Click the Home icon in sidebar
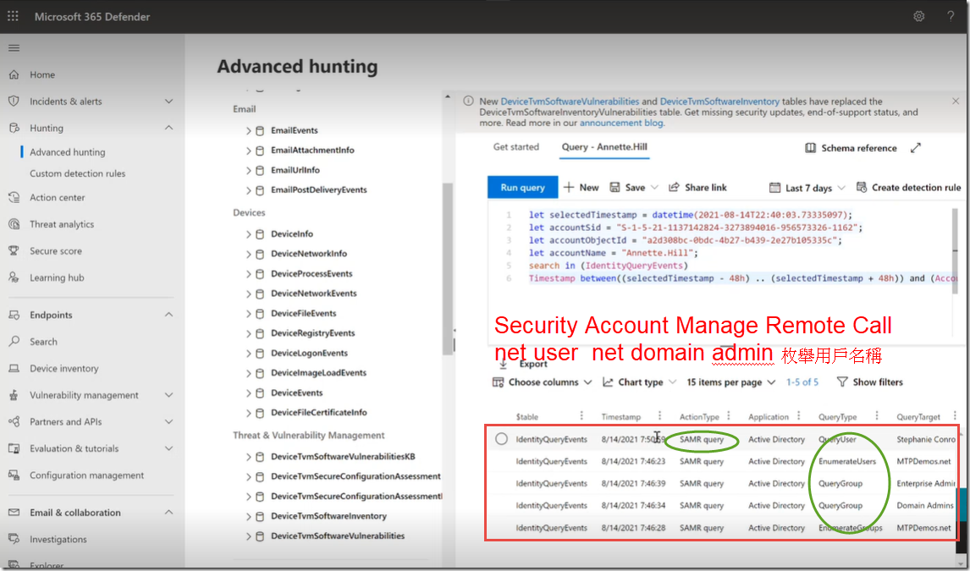Viewport: 970px width, 571px height. pos(14,74)
